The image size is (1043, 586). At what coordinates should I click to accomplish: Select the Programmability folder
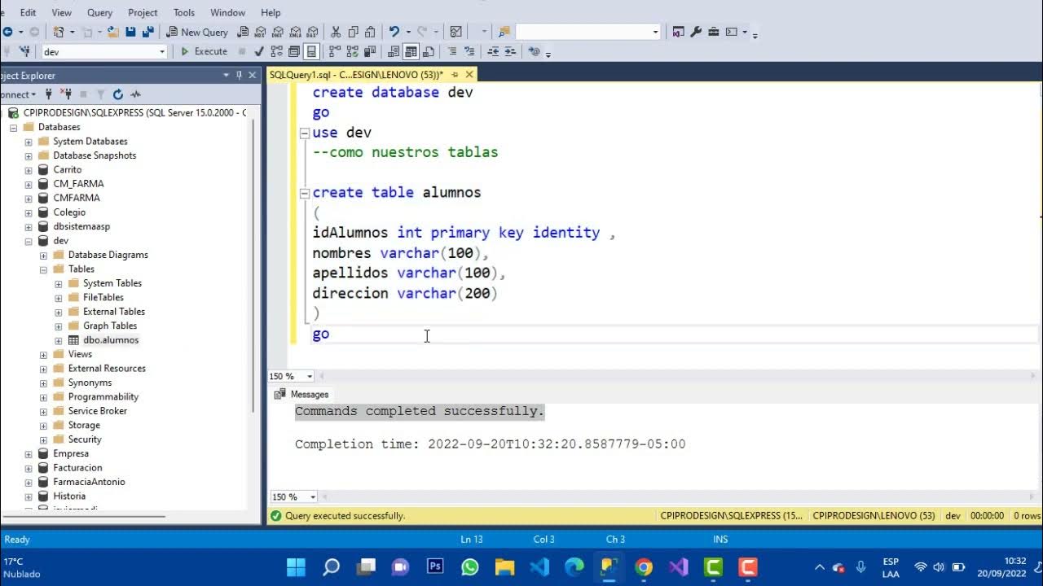(x=103, y=397)
